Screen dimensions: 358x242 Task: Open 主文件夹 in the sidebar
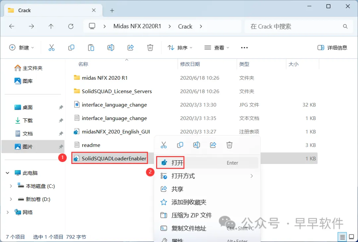pos(32,68)
